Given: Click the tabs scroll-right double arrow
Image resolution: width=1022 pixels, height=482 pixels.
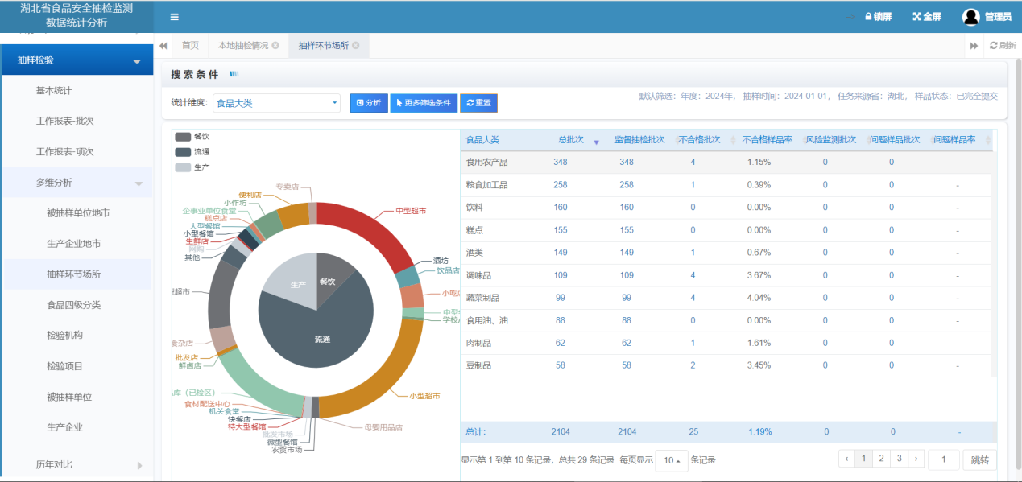Looking at the screenshot, I should point(974,46).
